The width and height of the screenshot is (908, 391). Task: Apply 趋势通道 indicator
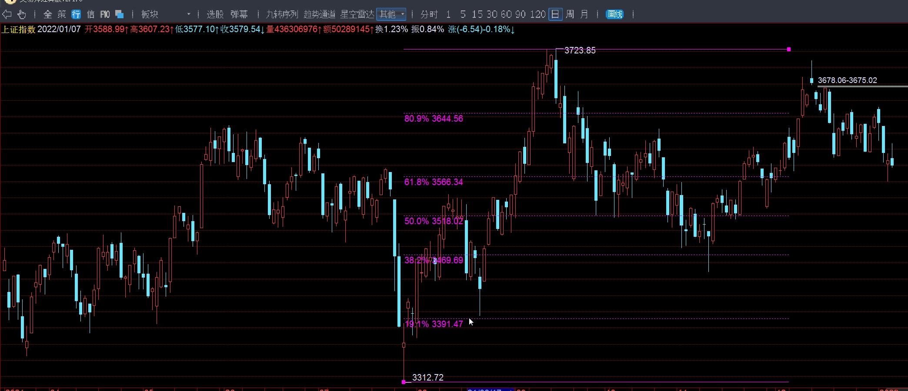tap(319, 14)
